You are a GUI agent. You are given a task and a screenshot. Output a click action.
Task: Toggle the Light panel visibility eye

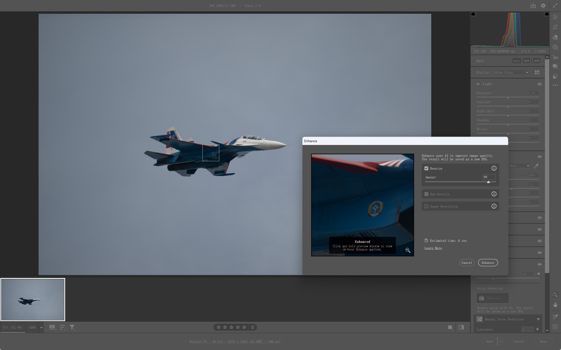(x=540, y=84)
